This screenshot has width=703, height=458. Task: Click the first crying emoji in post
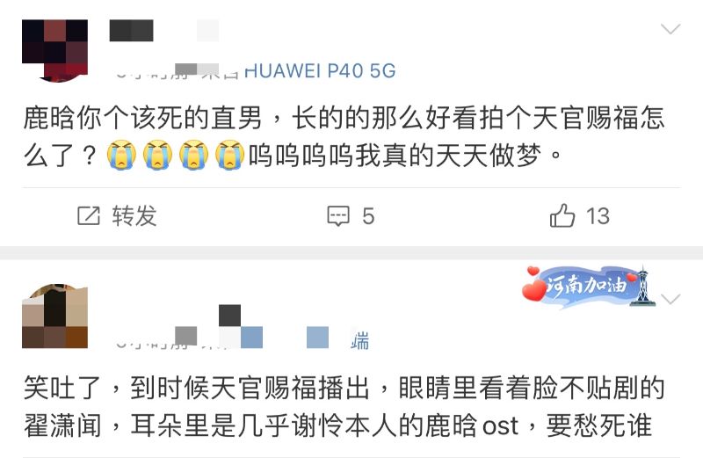pyautogui.click(x=121, y=156)
